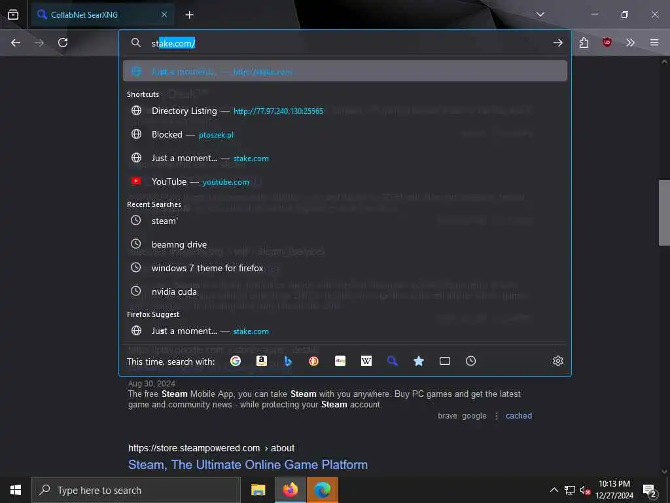Choose recent search steam'

(x=345, y=221)
